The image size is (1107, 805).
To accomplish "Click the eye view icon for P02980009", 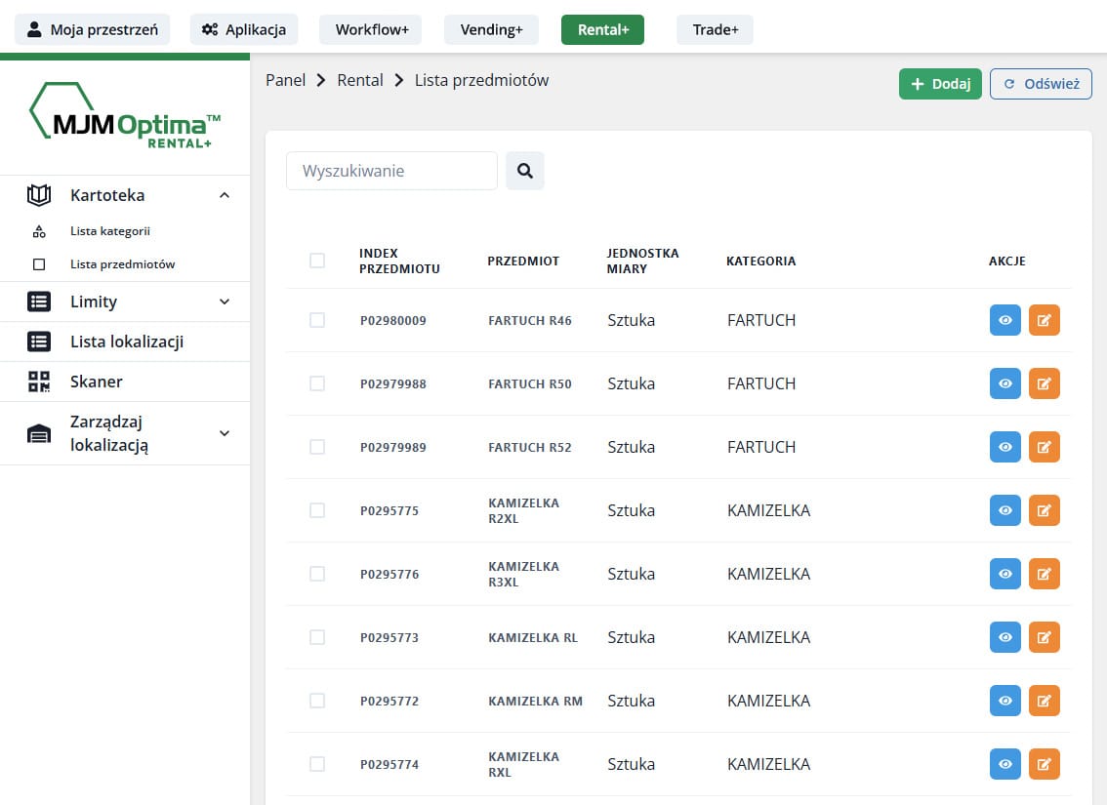I will [x=1005, y=320].
